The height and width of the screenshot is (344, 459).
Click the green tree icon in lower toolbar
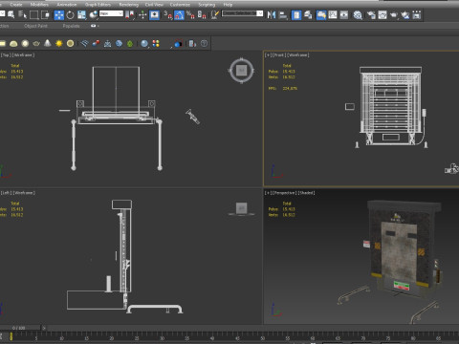tap(130, 44)
